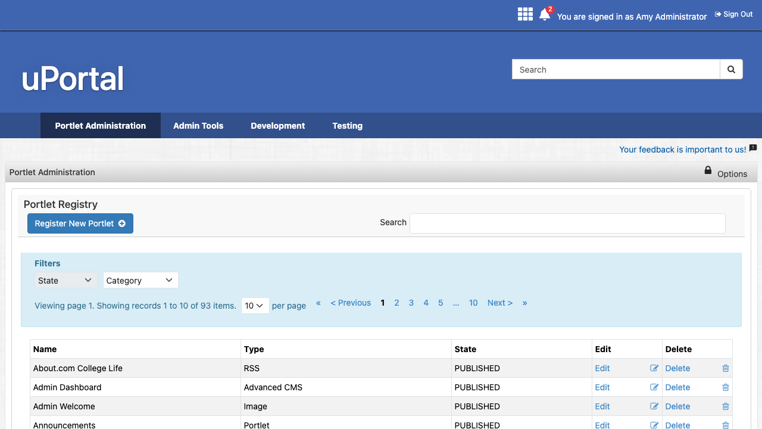The height and width of the screenshot is (429, 762).
Task: Go to page 2 of results
Action: point(396,303)
